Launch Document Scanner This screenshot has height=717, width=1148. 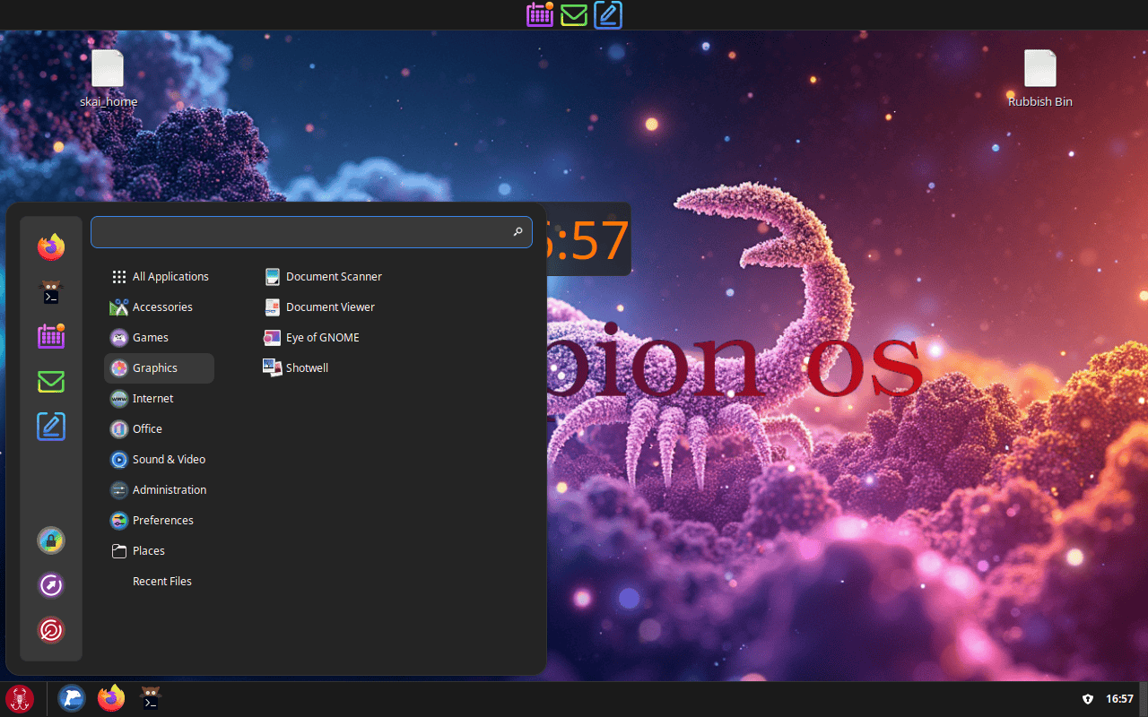(324, 277)
